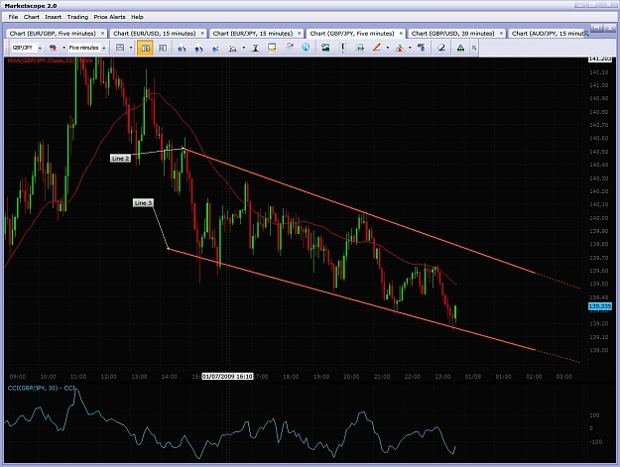Viewport: 620px width, 467px height.
Task: Open the Trading menu
Action: tap(77, 17)
